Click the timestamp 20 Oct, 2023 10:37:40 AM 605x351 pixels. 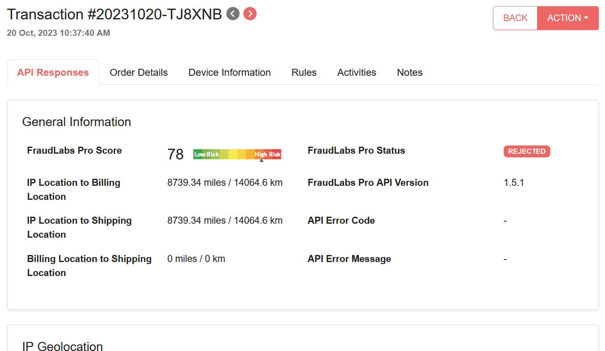click(x=58, y=33)
